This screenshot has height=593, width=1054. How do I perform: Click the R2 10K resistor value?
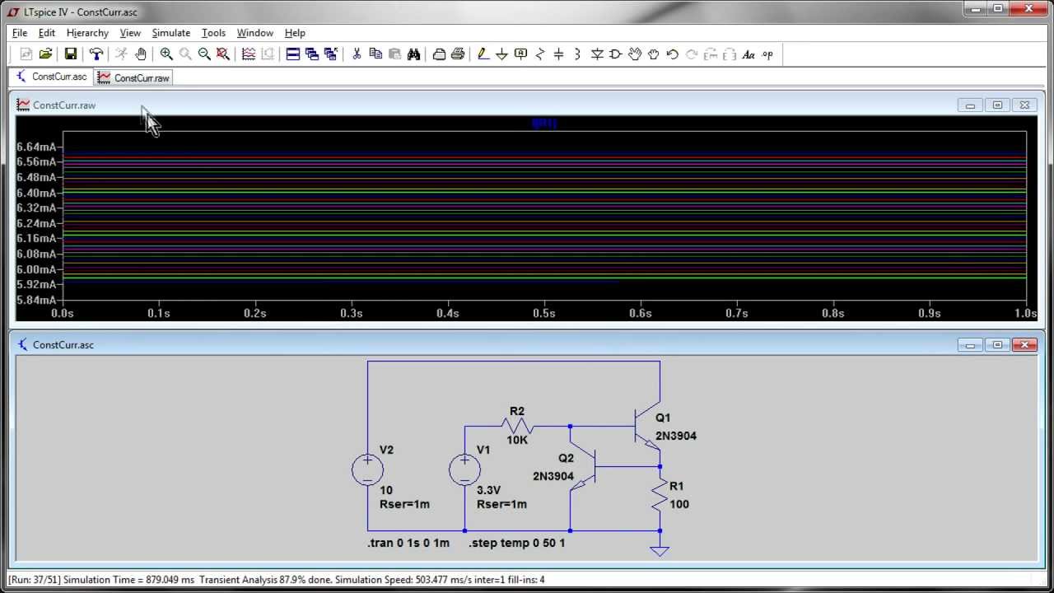pos(517,440)
